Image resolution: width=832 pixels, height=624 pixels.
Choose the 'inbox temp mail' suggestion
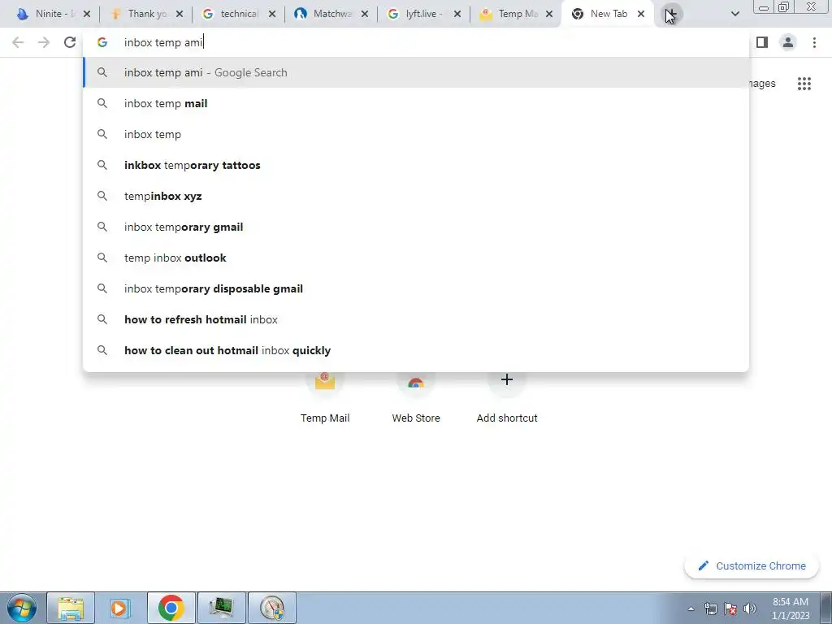(416, 103)
